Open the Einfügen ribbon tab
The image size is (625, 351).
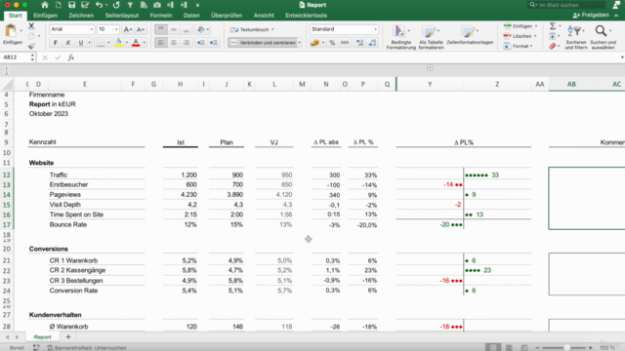point(46,16)
